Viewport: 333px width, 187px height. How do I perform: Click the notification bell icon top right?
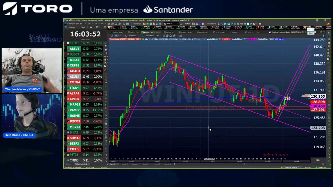point(328,24)
